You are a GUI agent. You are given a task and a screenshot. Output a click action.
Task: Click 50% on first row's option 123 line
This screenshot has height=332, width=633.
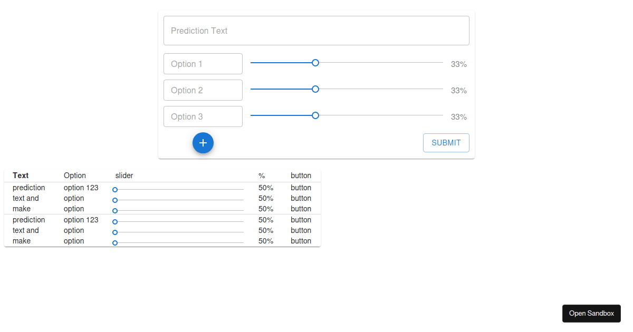coord(266,188)
